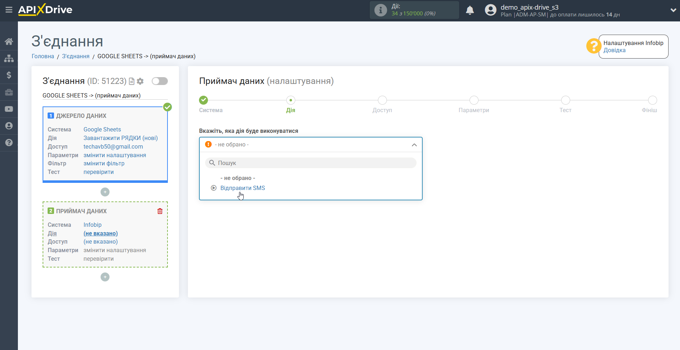This screenshot has width=680, height=350.
Task: Collapse the action dropdown
Action: point(414,145)
